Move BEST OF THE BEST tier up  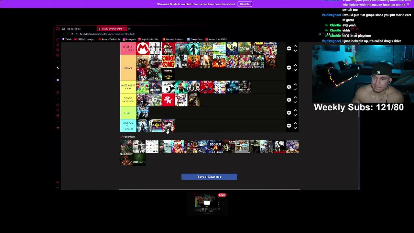tap(295, 46)
